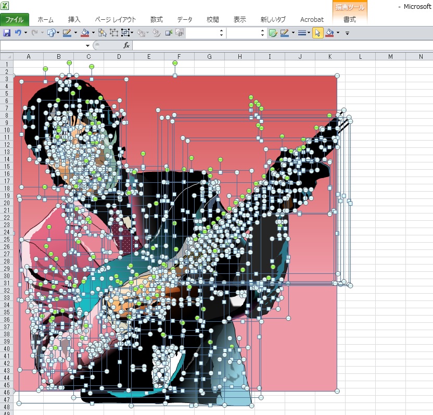Viewport: 433px width, 415px height.
Task: Click the first shape size spinner box
Action: point(205,33)
